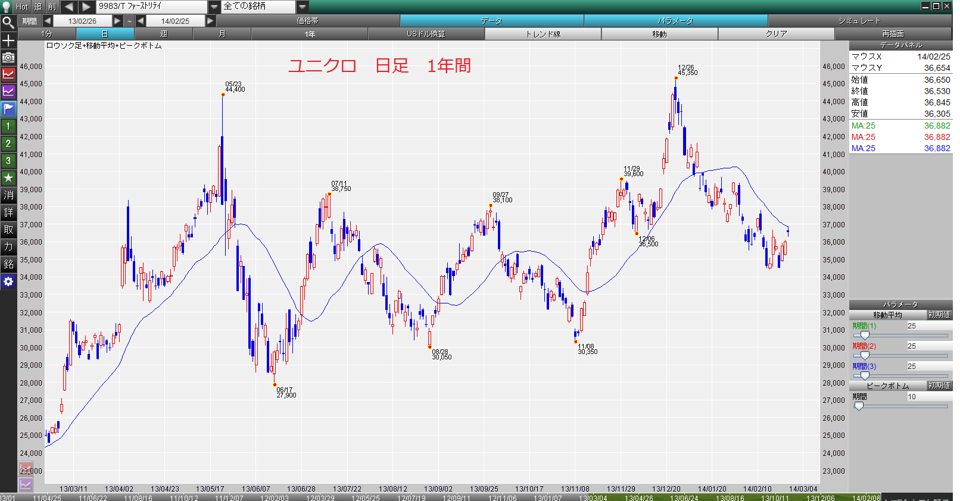Click the star favorites icon

point(8,178)
